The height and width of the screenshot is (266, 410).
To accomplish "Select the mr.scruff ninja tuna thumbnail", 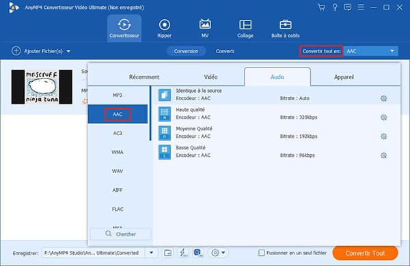I will click(42, 87).
